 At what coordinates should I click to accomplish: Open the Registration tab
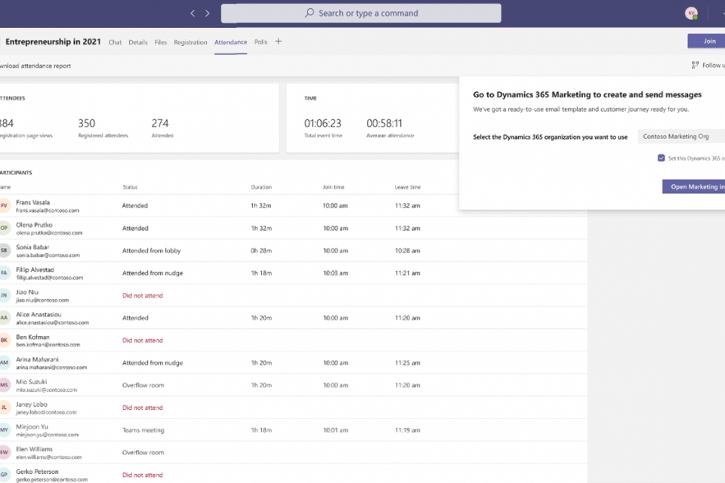click(190, 42)
